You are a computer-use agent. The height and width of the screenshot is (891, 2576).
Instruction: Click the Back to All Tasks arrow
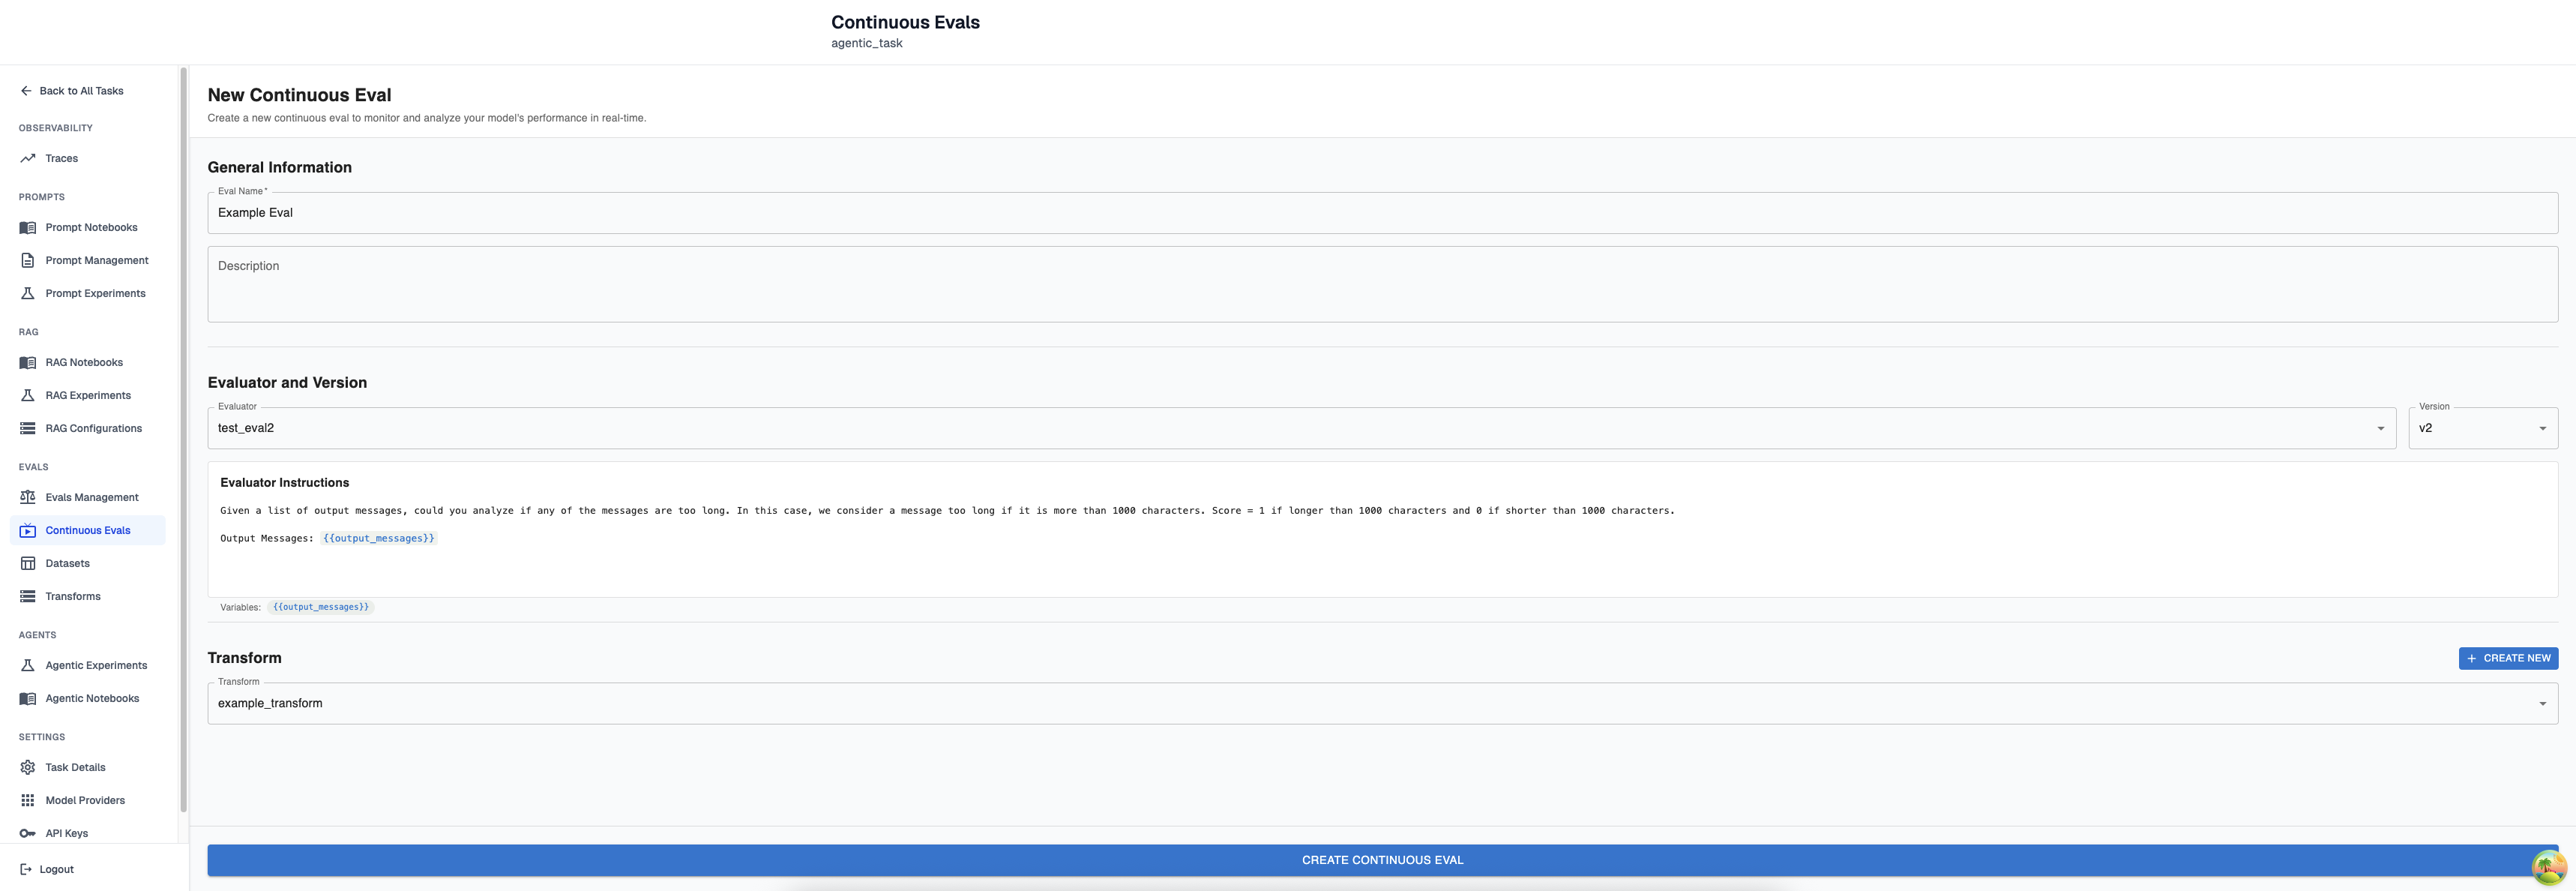[x=26, y=91]
